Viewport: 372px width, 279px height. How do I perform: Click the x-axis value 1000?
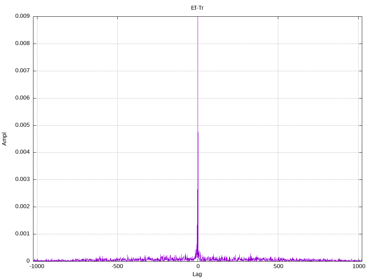(x=359, y=266)
